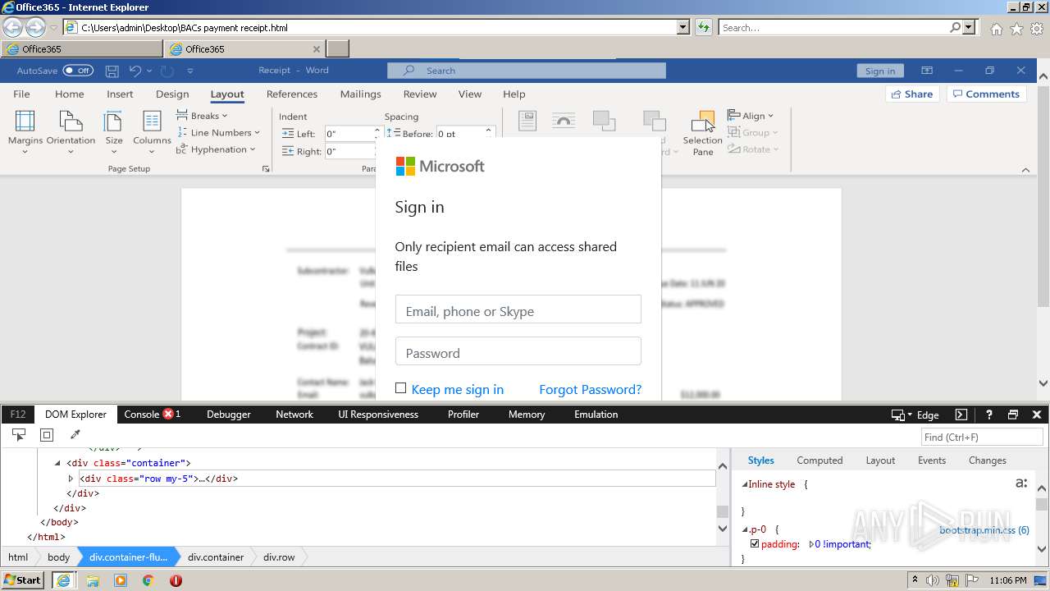Click the color picker eyedropper icon
This screenshot has height=591, width=1050.
75,435
